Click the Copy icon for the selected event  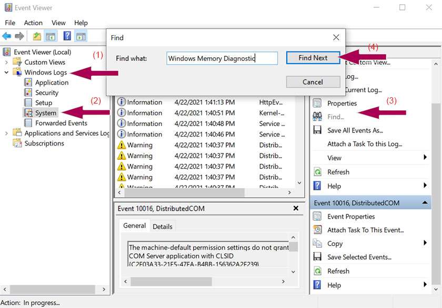[x=317, y=243]
